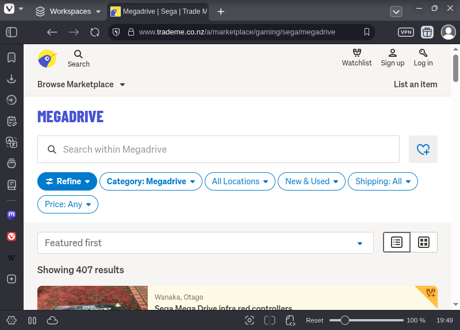Open the Mastodon web panel
The height and width of the screenshot is (330, 460).
pos(11,215)
